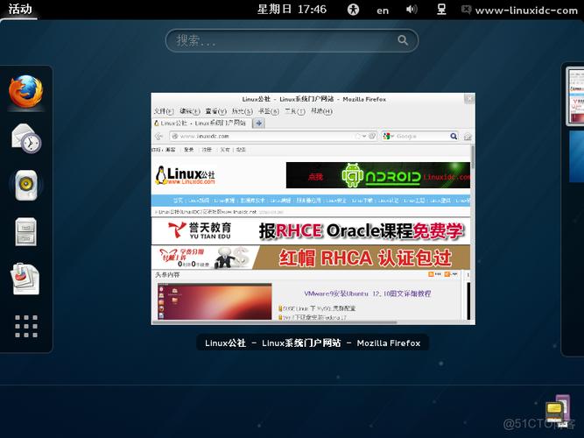Viewport: 584px width, 438px height.
Task: Click the Google search box in Firefox
Action: click(421, 137)
